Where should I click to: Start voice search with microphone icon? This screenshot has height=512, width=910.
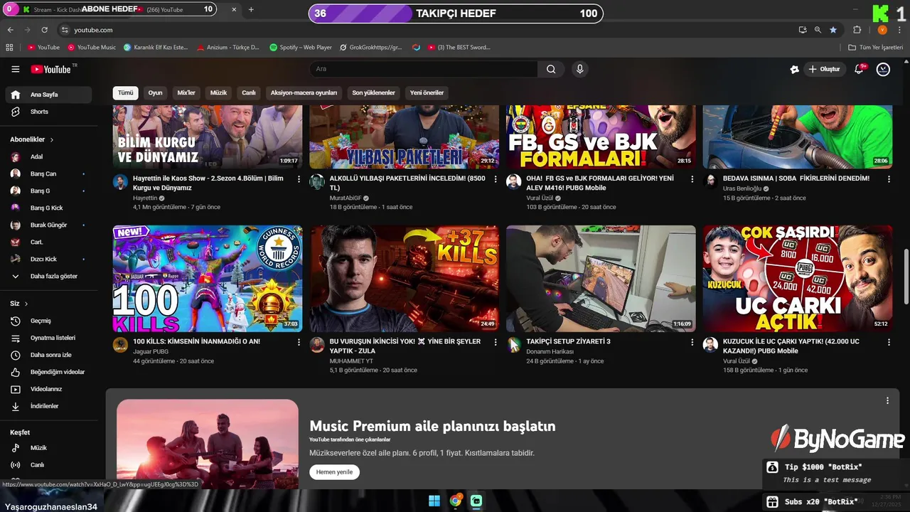click(580, 69)
